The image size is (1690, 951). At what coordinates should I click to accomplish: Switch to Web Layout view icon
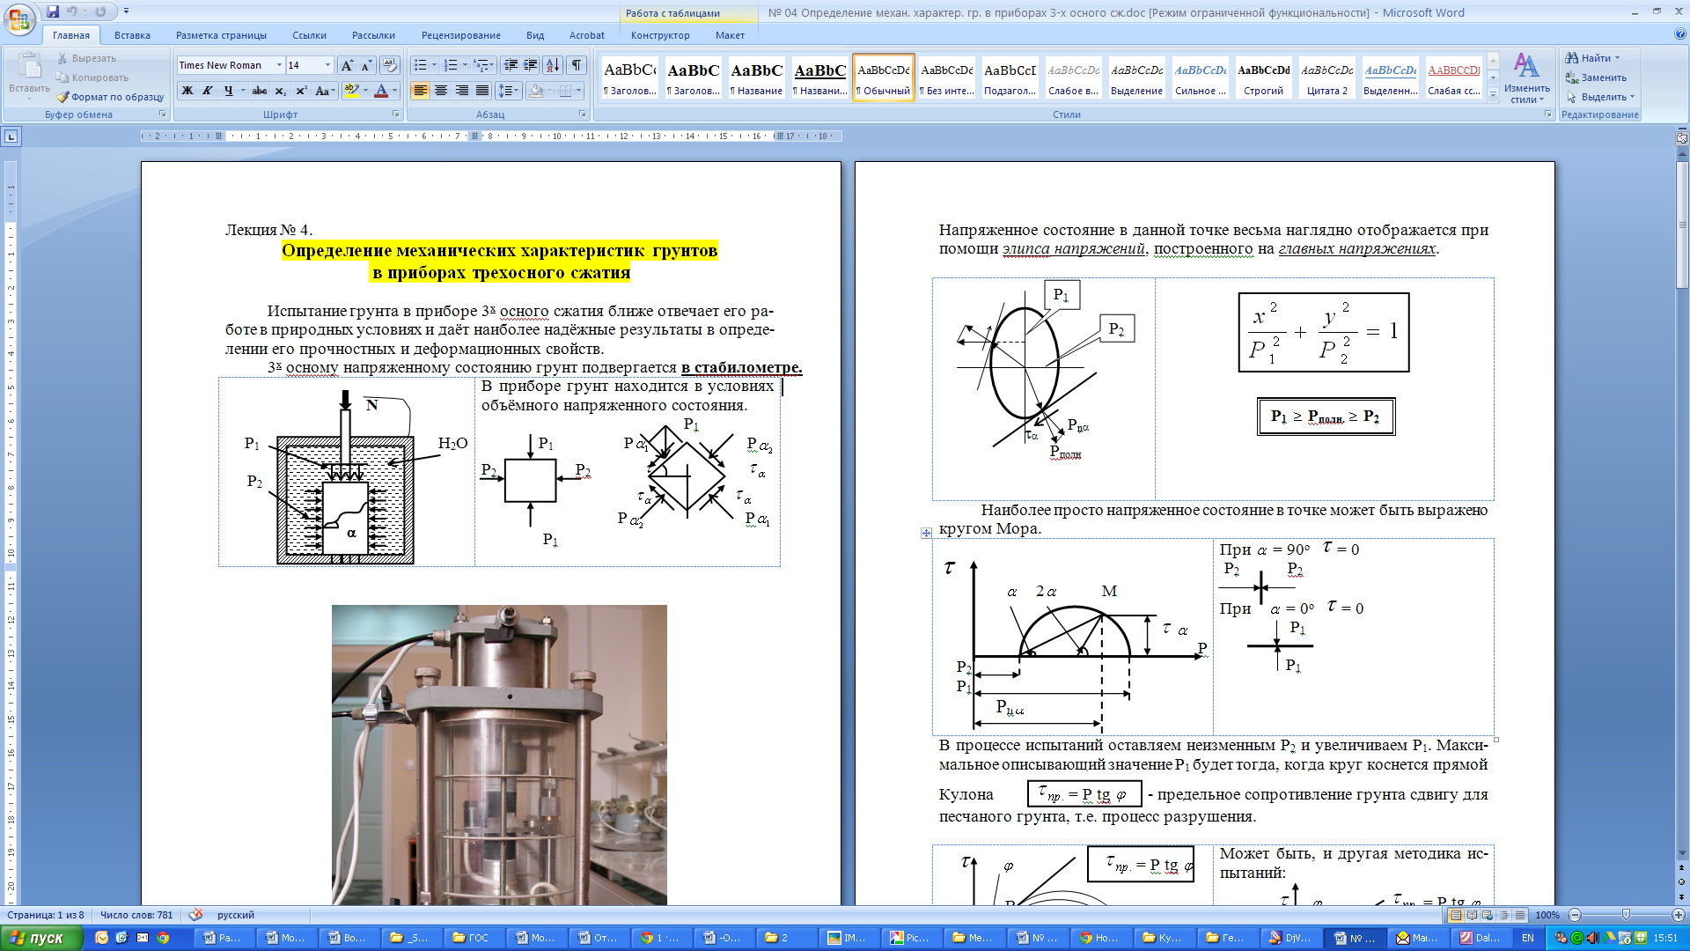click(1488, 915)
